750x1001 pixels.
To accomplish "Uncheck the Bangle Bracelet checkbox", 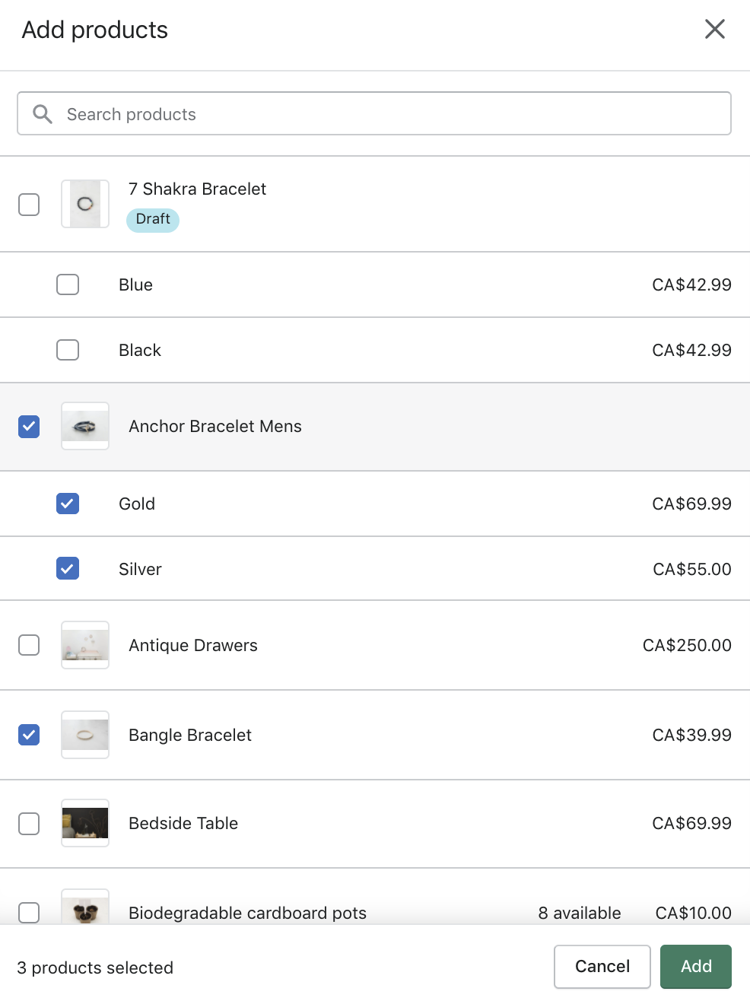I will point(29,735).
